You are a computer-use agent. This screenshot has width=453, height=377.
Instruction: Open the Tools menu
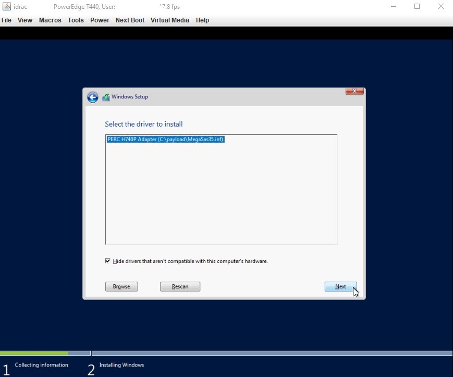pos(75,20)
